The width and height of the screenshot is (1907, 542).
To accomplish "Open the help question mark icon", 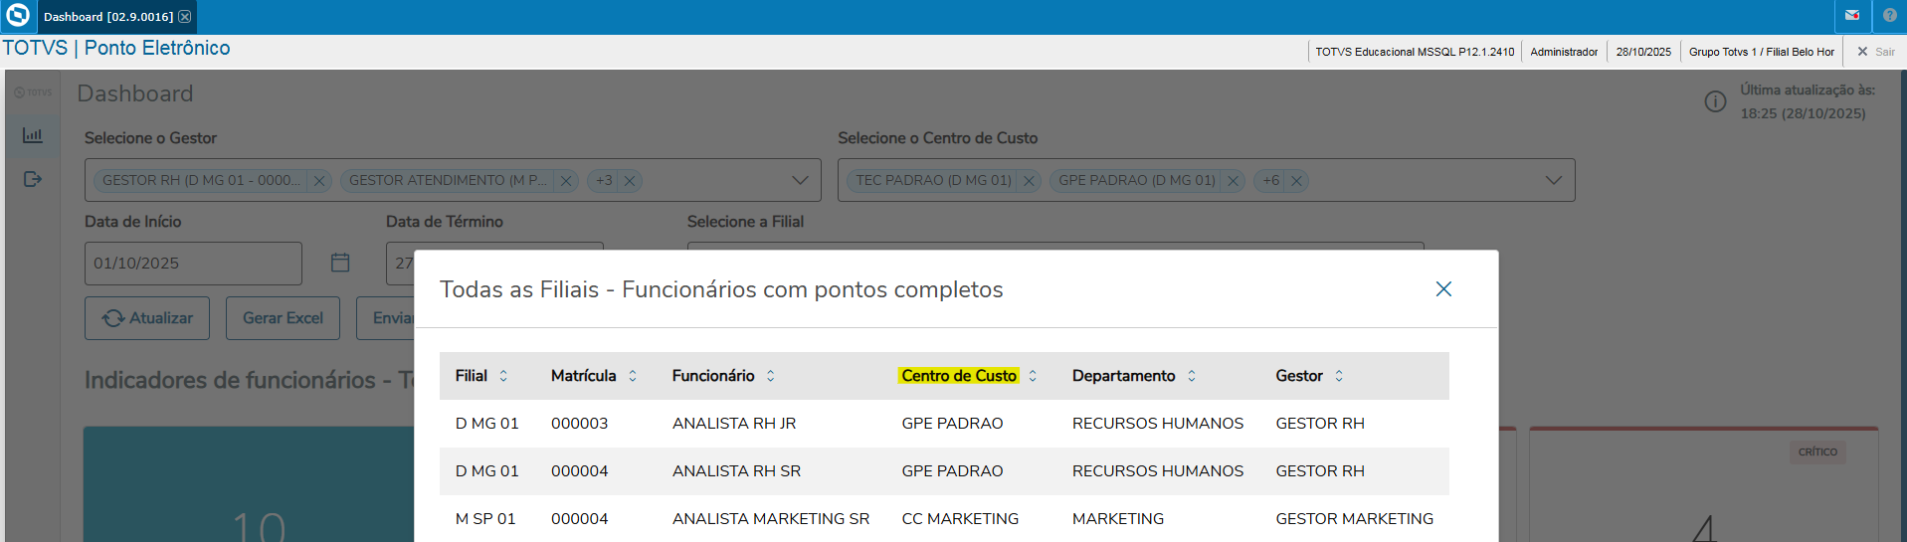I will point(1890,16).
